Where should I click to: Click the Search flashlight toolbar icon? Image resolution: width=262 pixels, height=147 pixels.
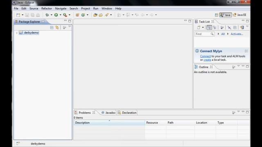tap(106, 15)
